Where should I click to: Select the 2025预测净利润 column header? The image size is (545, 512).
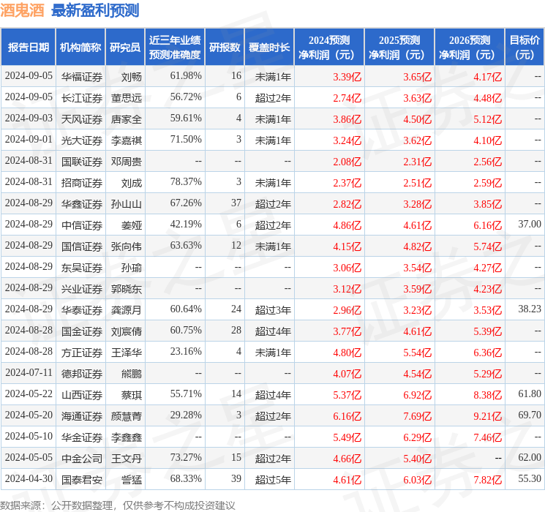coord(399,48)
